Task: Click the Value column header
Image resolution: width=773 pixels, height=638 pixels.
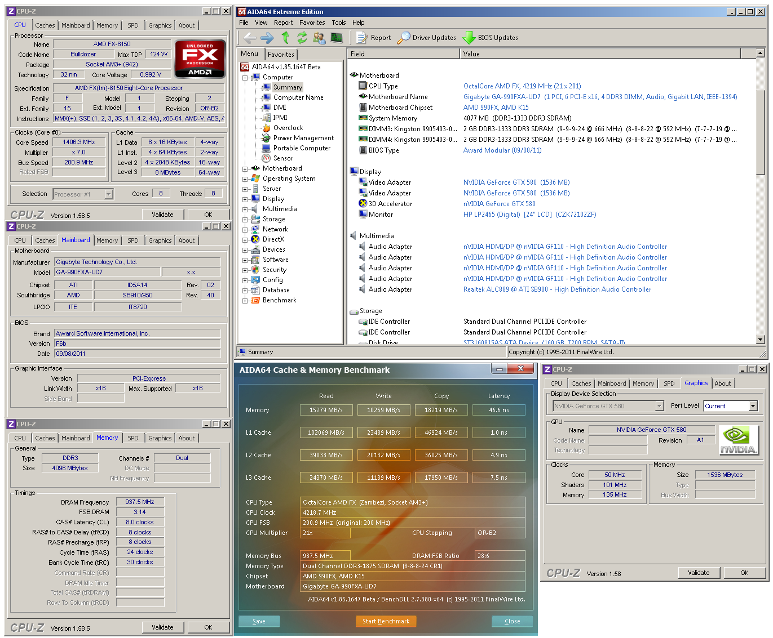Action: tap(600, 54)
